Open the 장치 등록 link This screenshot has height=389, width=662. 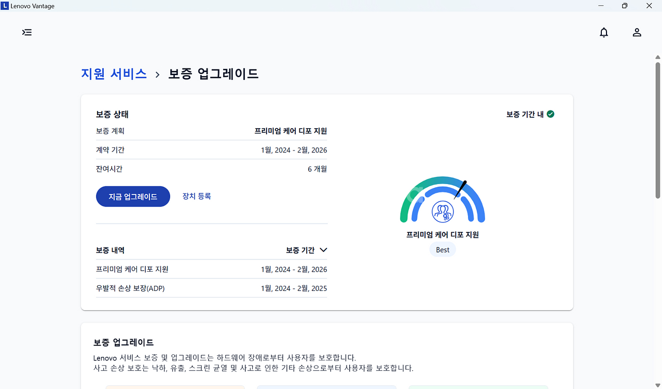[x=197, y=196]
